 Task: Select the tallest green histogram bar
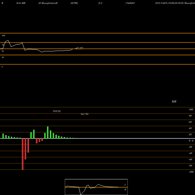click(x=48, y=133)
